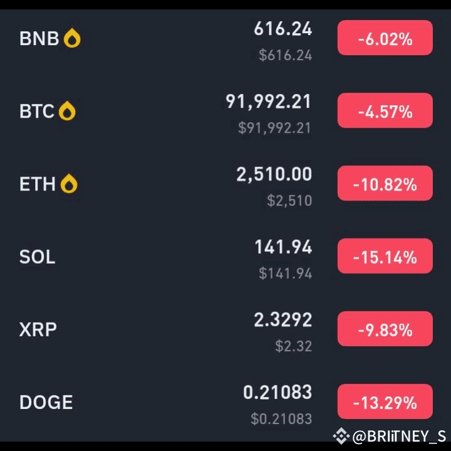Viewport: 451px width, 451px height.
Task: Click the flame icon next to BNB
Action: pyautogui.click(x=72, y=38)
